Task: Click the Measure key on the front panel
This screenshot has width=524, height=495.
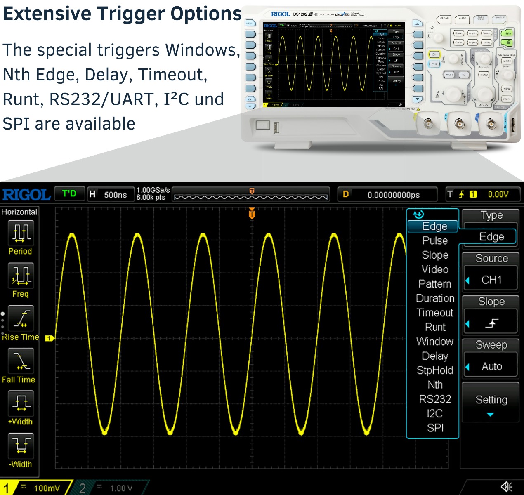Action: click(x=458, y=33)
